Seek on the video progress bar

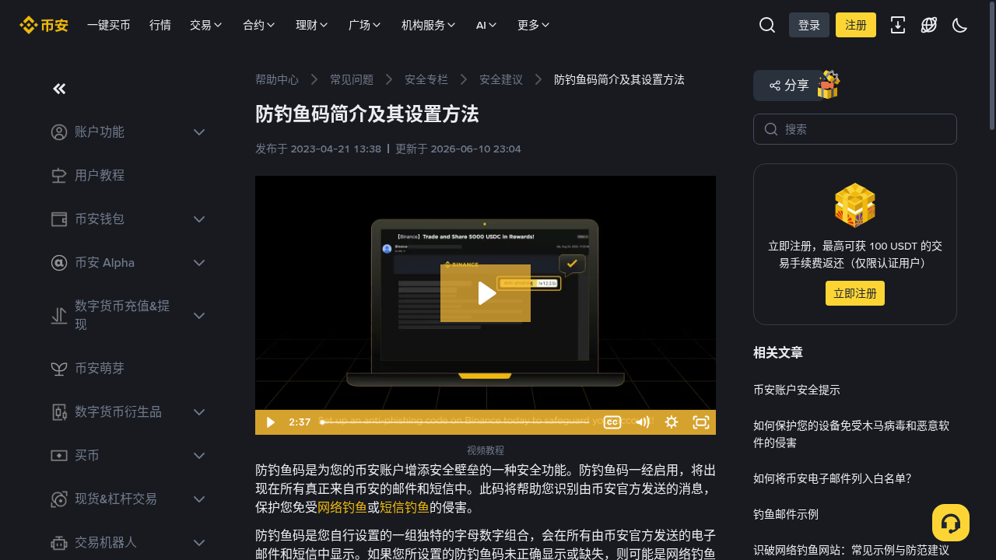pos(455,422)
